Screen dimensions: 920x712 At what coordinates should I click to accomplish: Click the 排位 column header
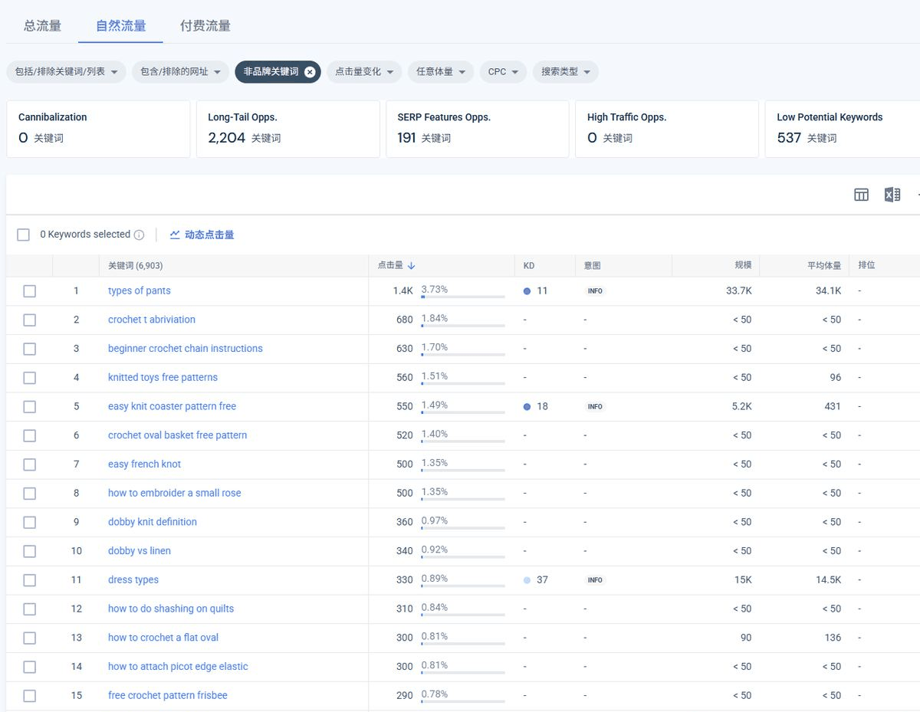point(866,266)
